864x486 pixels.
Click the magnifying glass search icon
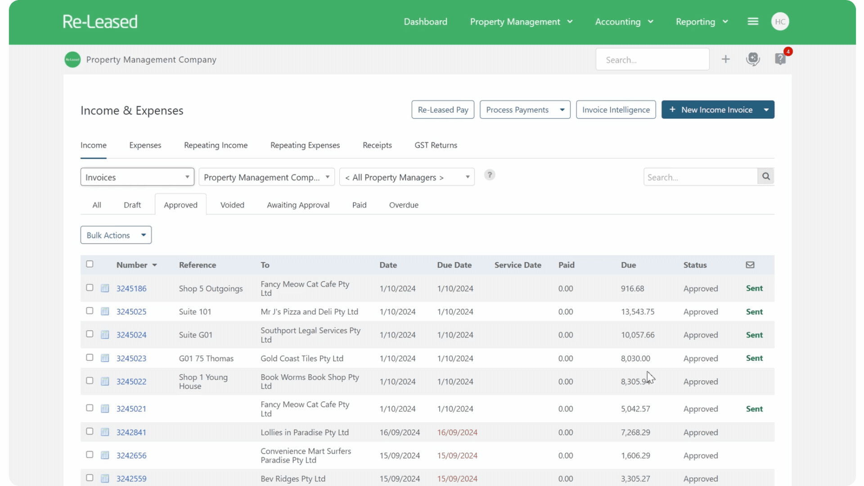tap(765, 176)
